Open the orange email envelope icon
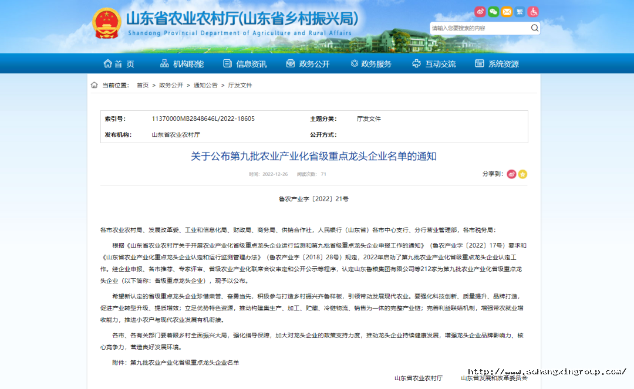Screen dimensions: 634x389 point(507,12)
